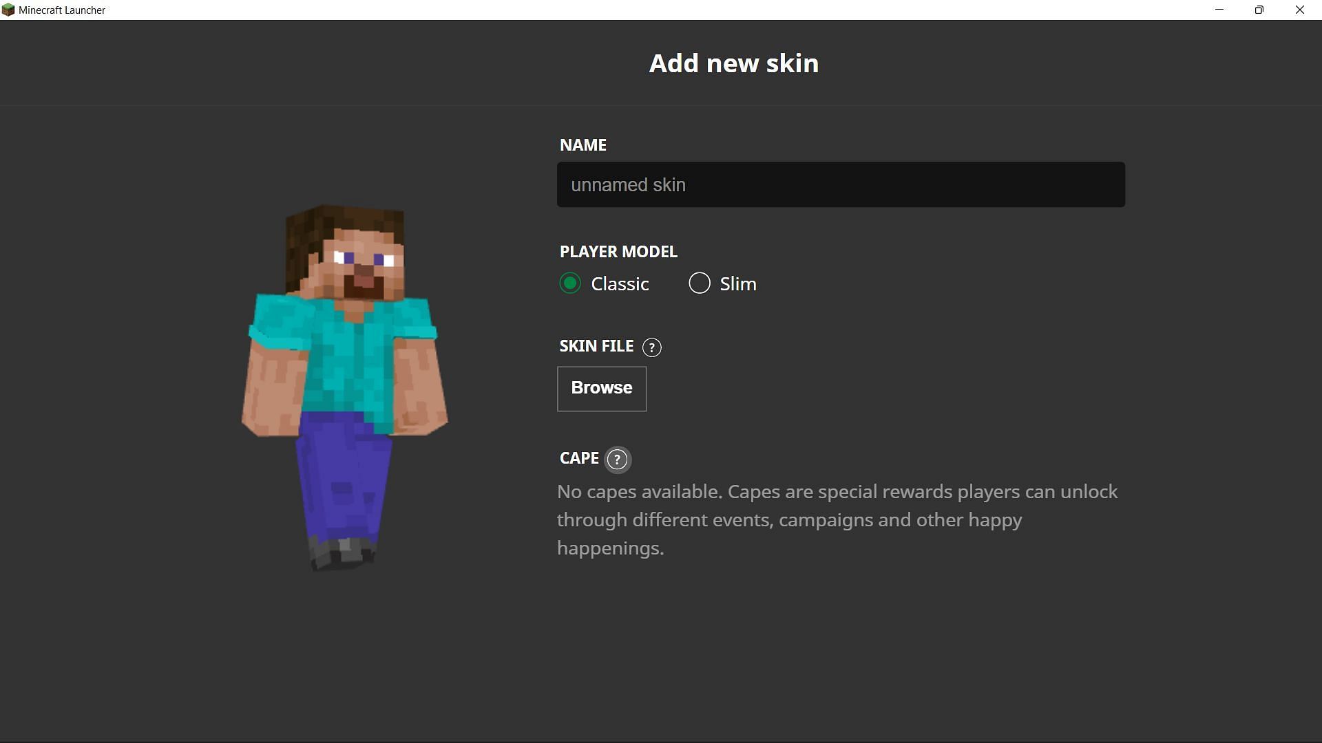
Task: Click the Skin File help question mark icon
Action: tap(652, 347)
